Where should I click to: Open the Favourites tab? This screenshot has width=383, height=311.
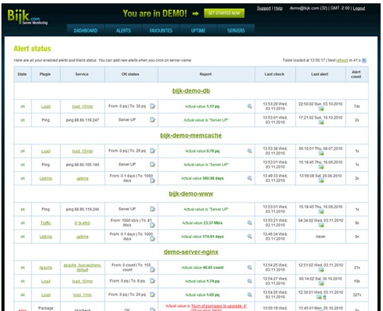[x=161, y=30]
